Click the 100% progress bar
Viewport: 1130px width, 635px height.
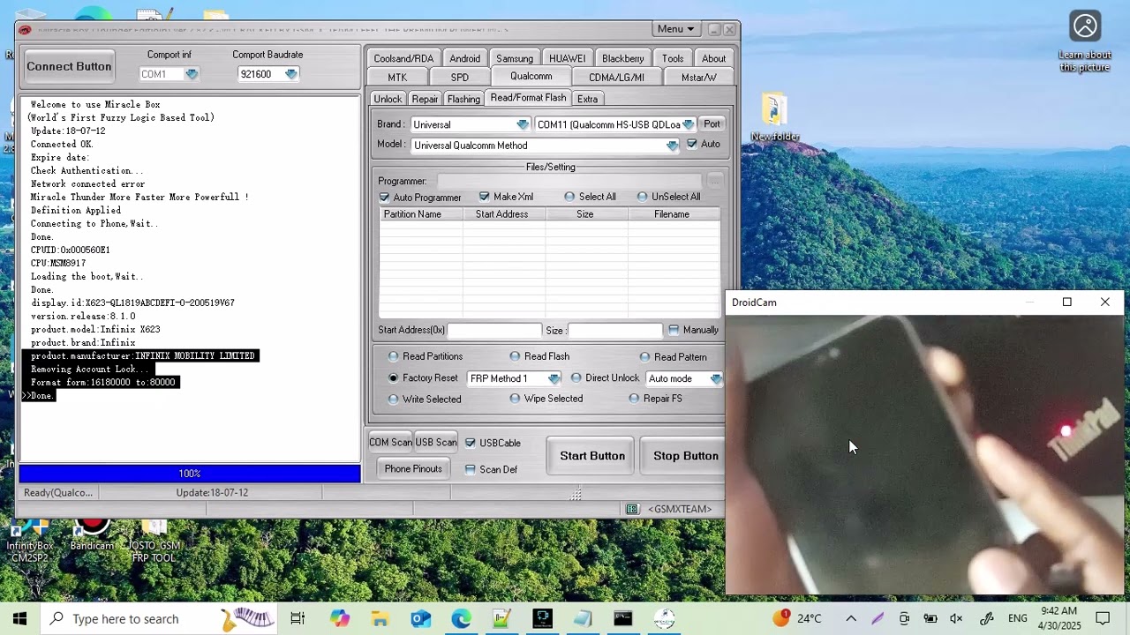click(190, 474)
